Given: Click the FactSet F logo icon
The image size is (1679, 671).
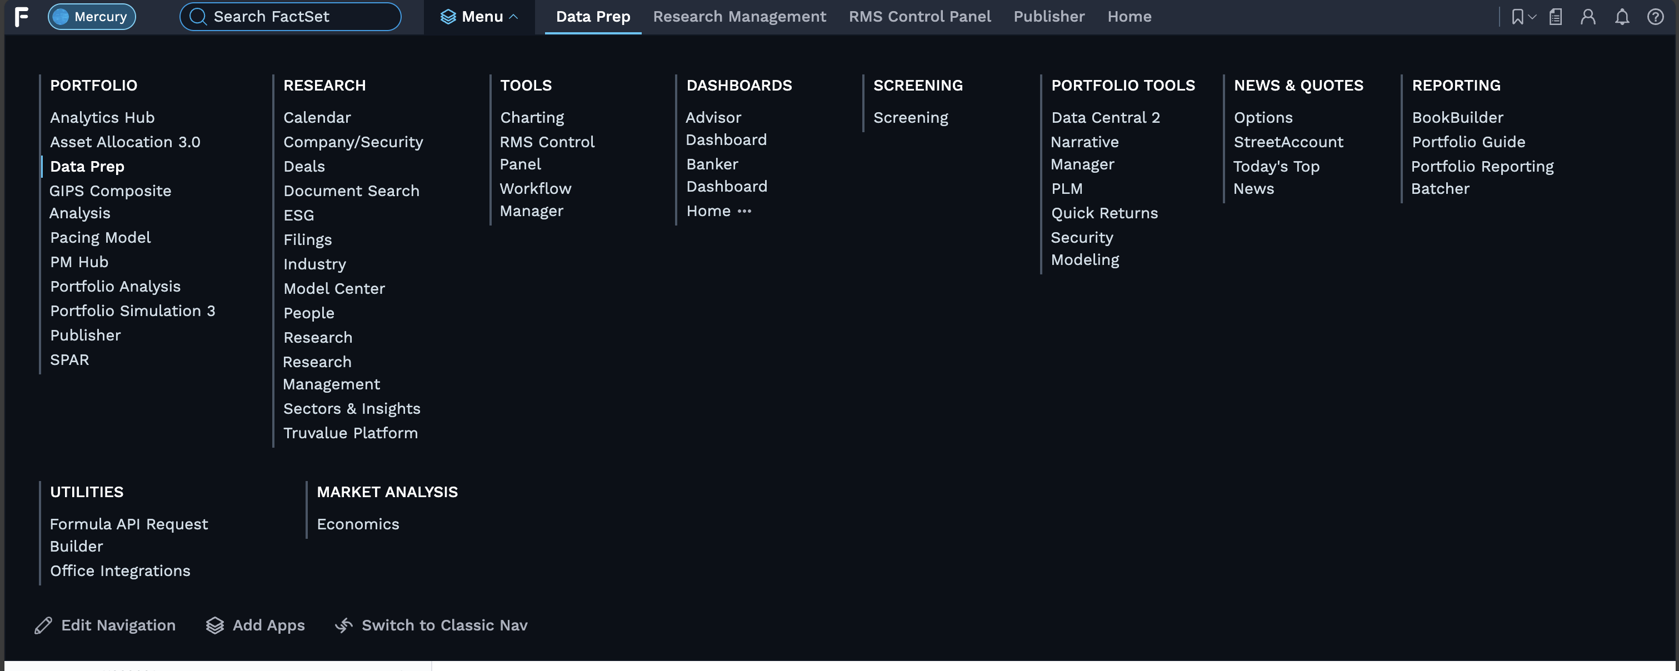Looking at the screenshot, I should 22,16.
